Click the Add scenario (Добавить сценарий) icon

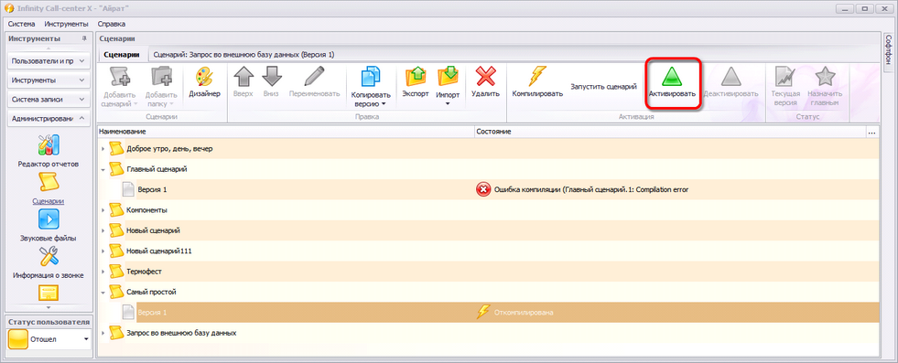coord(120,77)
